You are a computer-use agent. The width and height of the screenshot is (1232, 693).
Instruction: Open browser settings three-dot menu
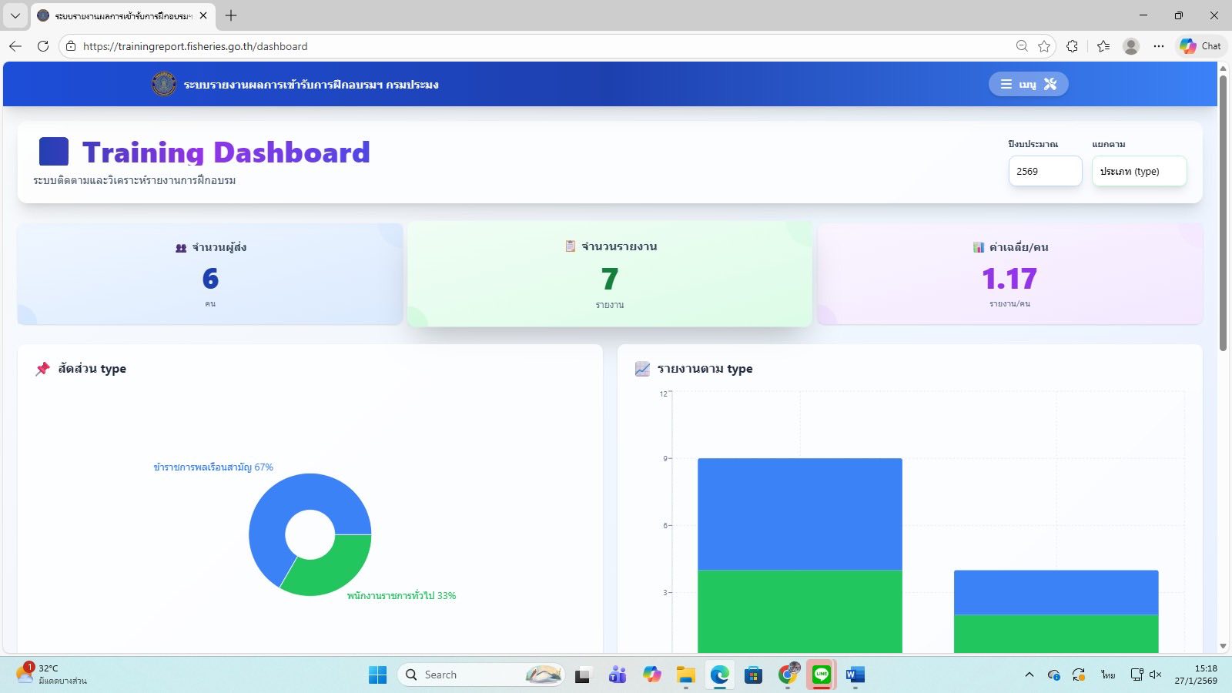coord(1158,46)
